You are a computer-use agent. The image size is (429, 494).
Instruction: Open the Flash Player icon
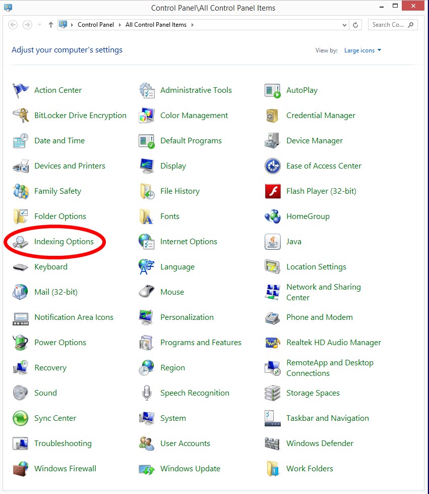pos(273,191)
